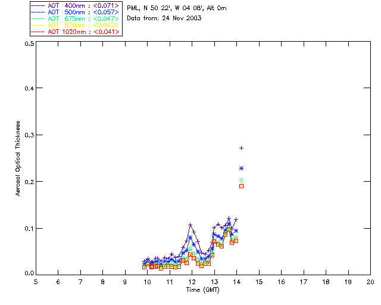Click the isolated blue asterisk outlier marker
This screenshot has height=305, width=381.
241,169
